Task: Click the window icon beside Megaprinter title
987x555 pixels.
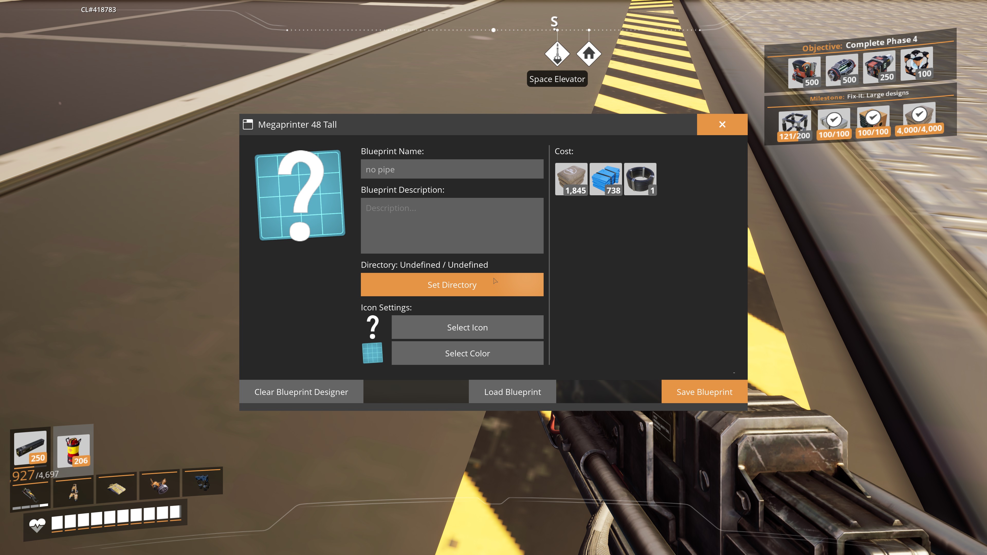Action: coord(248,124)
